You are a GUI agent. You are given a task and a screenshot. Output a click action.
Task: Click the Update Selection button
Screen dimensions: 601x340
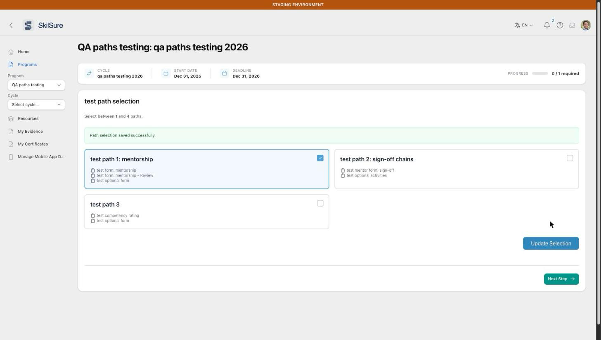tap(551, 243)
